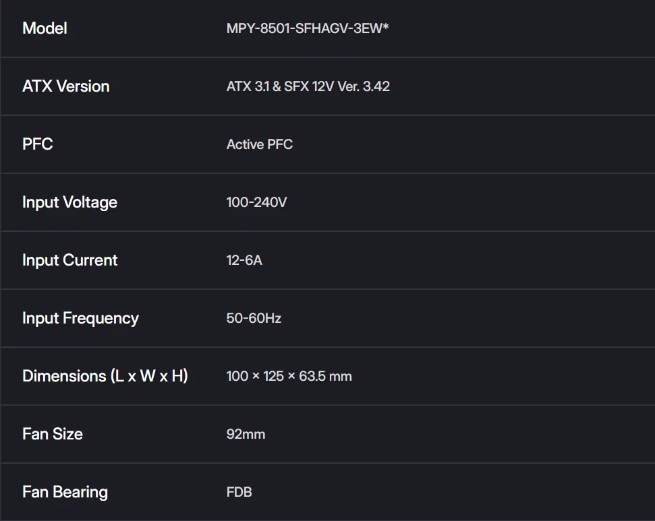
Task: Click the model number MPY-8501-SFHAGV-3EW
Action: [x=304, y=29]
